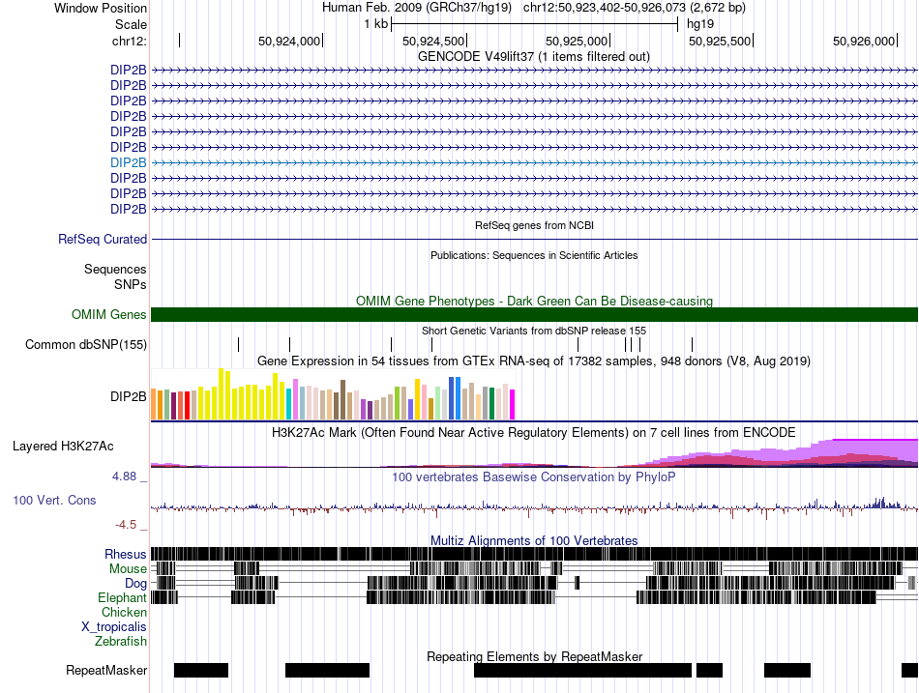
Task: Click the 50,924,500 position label
Action: click(x=433, y=41)
